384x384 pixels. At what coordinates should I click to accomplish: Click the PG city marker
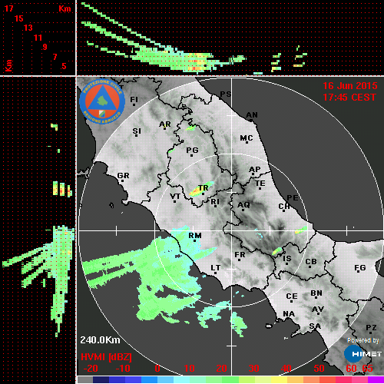(191, 155)
